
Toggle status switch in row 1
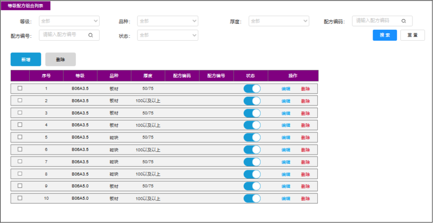(252, 89)
